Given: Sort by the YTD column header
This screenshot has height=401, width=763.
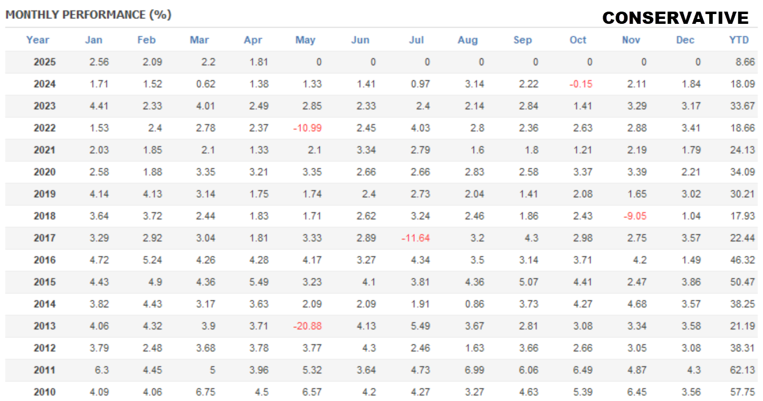Looking at the screenshot, I should [739, 40].
